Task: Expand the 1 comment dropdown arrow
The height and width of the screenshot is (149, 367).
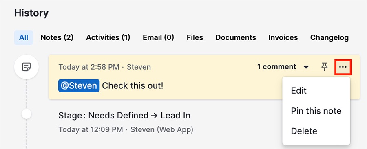Action: [306, 67]
